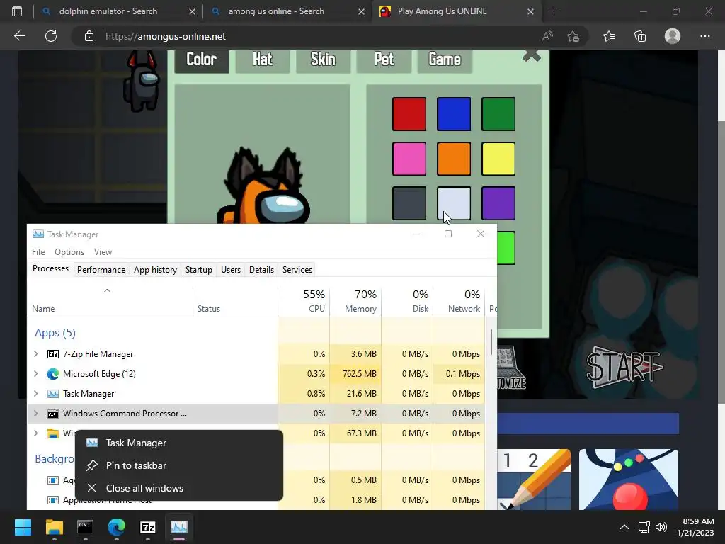Pick the orange color swatch
Image resolution: width=725 pixels, height=544 pixels.
click(x=454, y=159)
